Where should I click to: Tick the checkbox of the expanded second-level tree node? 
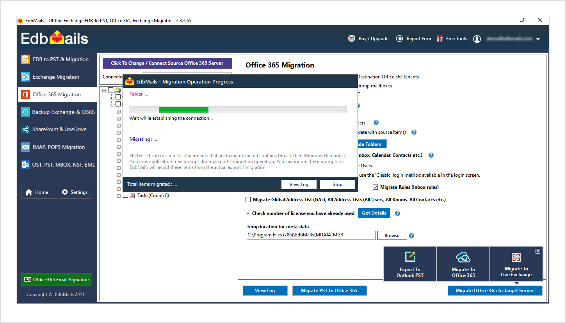click(118, 104)
